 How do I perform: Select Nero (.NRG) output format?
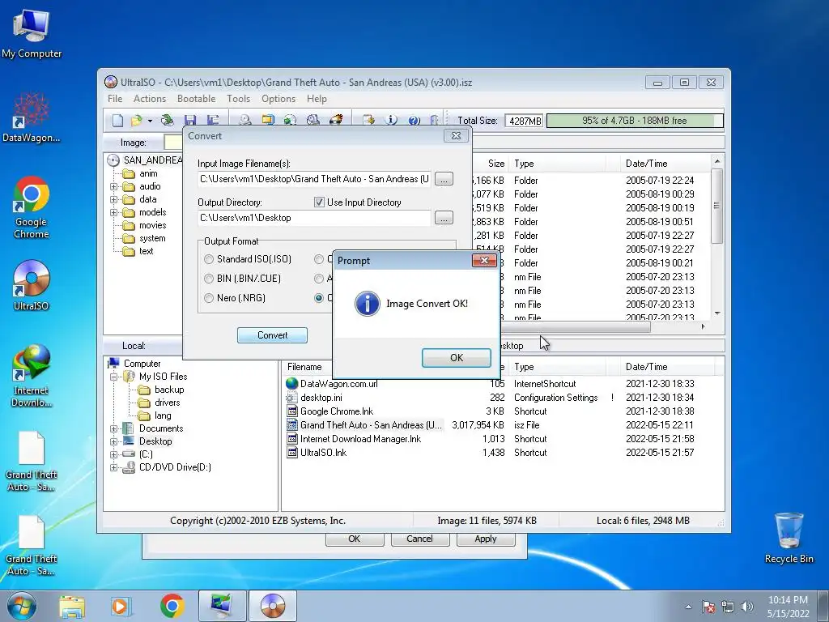pos(209,298)
